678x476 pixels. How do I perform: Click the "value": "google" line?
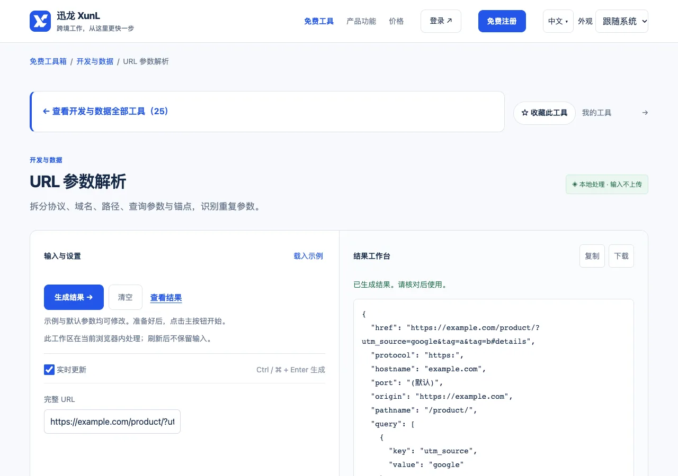pos(426,465)
